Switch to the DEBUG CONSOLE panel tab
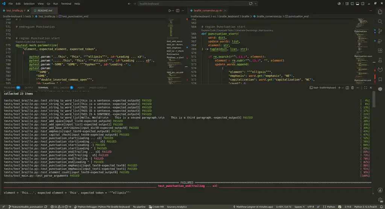Viewport: 385px width, 209px height. coord(98,87)
